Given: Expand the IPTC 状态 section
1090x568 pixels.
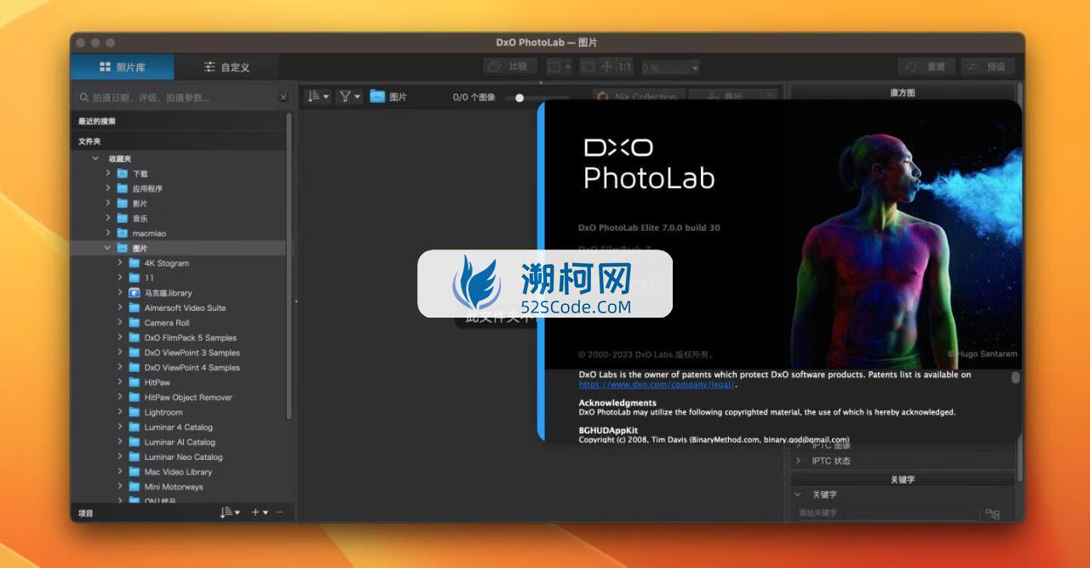Looking at the screenshot, I should pos(798,461).
